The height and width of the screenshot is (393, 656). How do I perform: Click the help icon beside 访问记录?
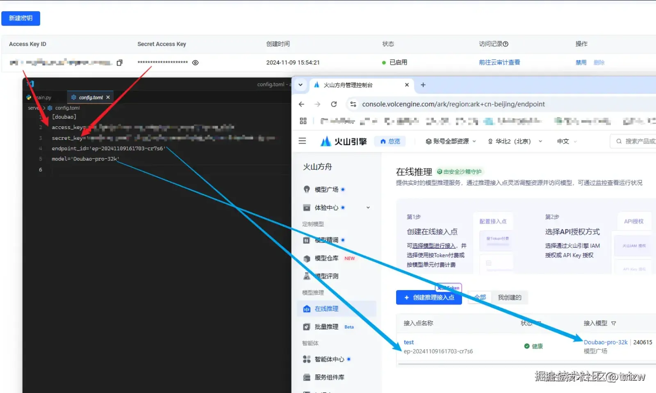(506, 44)
